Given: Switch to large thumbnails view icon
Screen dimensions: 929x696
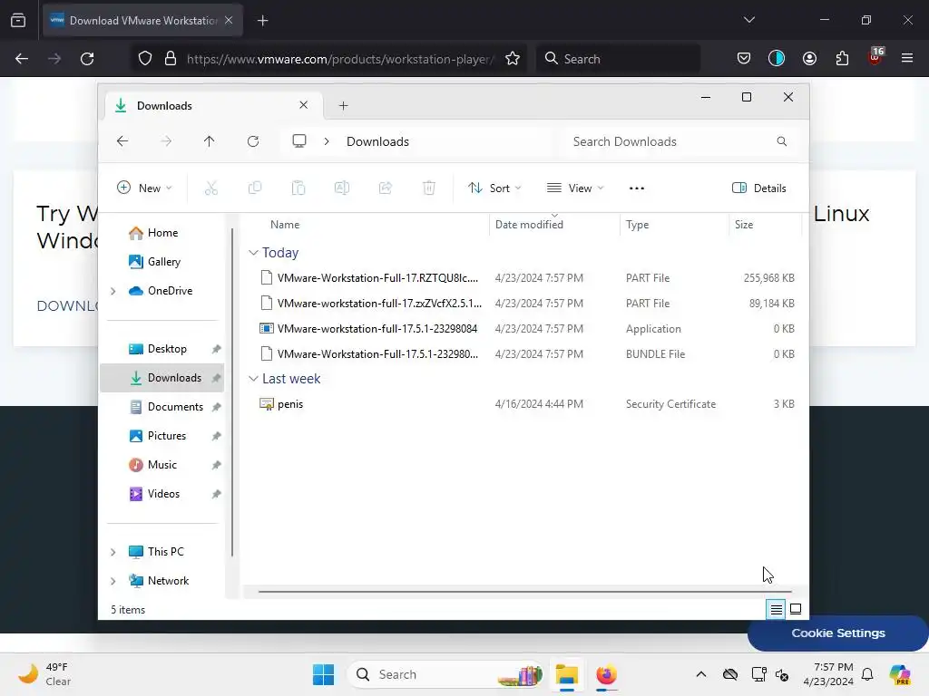Looking at the screenshot, I should coord(796,609).
